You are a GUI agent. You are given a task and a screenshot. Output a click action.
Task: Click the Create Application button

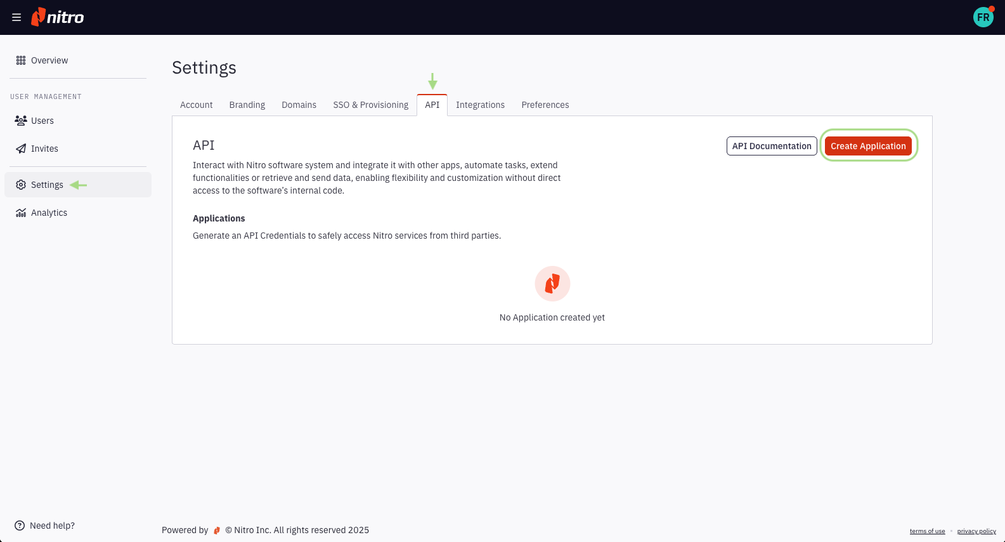point(868,146)
